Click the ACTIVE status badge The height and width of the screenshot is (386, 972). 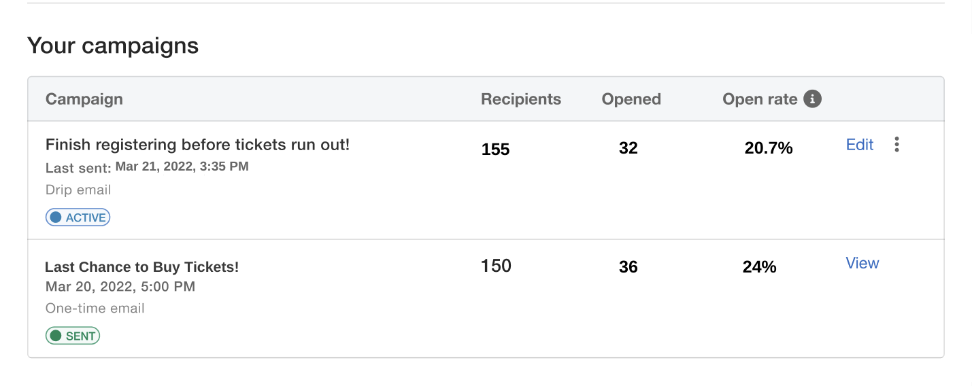tap(78, 217)
